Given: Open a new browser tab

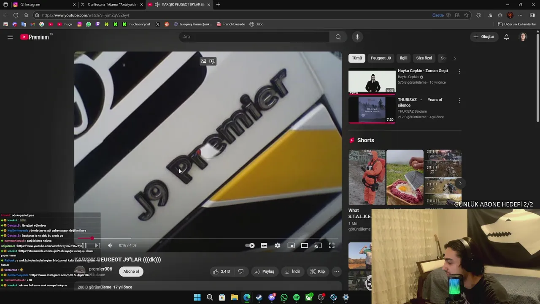Looking at the screenshot, I should coord(218,5).
